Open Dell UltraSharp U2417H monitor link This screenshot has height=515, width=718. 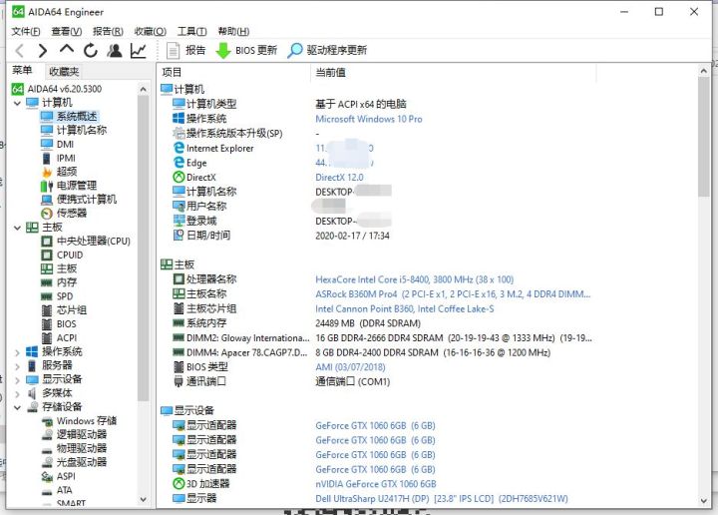[442, 499]
